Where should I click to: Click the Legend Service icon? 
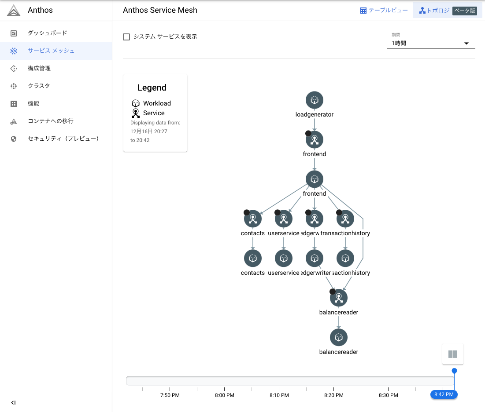(x=136, y=113)
